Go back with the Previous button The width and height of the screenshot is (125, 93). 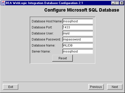tap(96, 87)
